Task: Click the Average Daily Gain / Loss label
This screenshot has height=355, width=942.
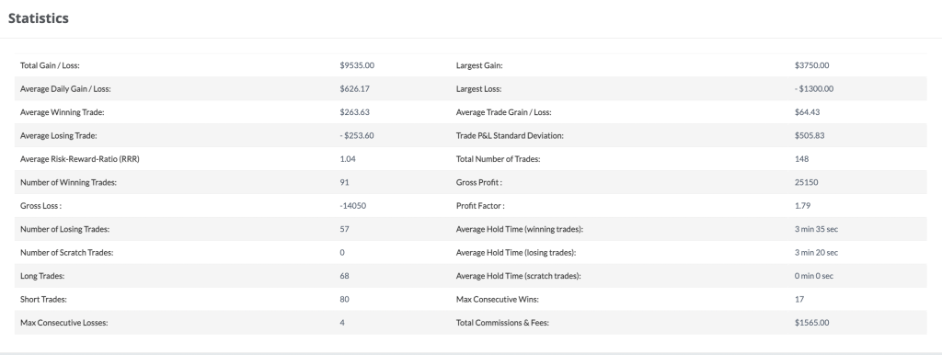Action: point(65,89)
